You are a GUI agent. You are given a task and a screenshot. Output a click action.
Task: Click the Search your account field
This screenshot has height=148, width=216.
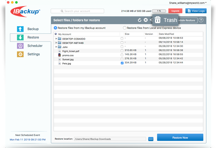pyautogui.click(x=77, y=11)
